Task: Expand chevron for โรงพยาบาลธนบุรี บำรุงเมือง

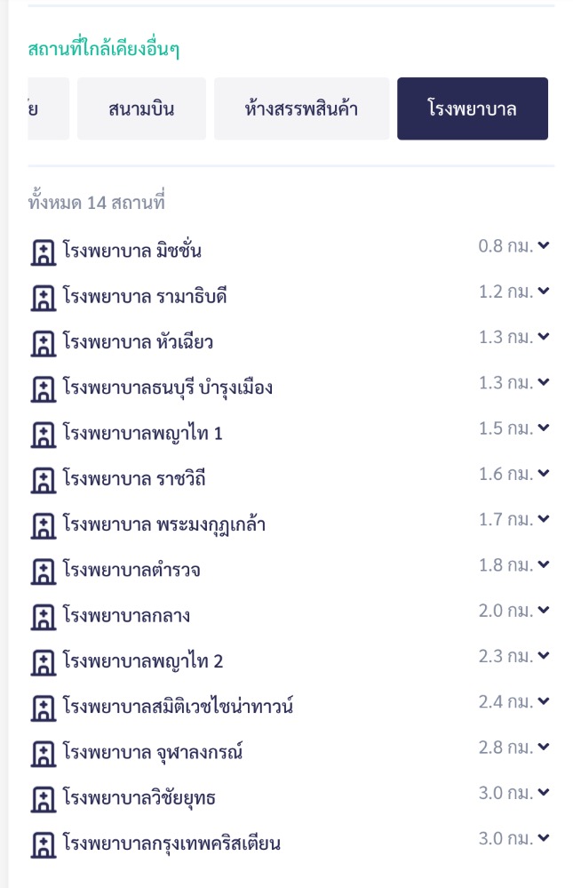Action: point(544,382)
